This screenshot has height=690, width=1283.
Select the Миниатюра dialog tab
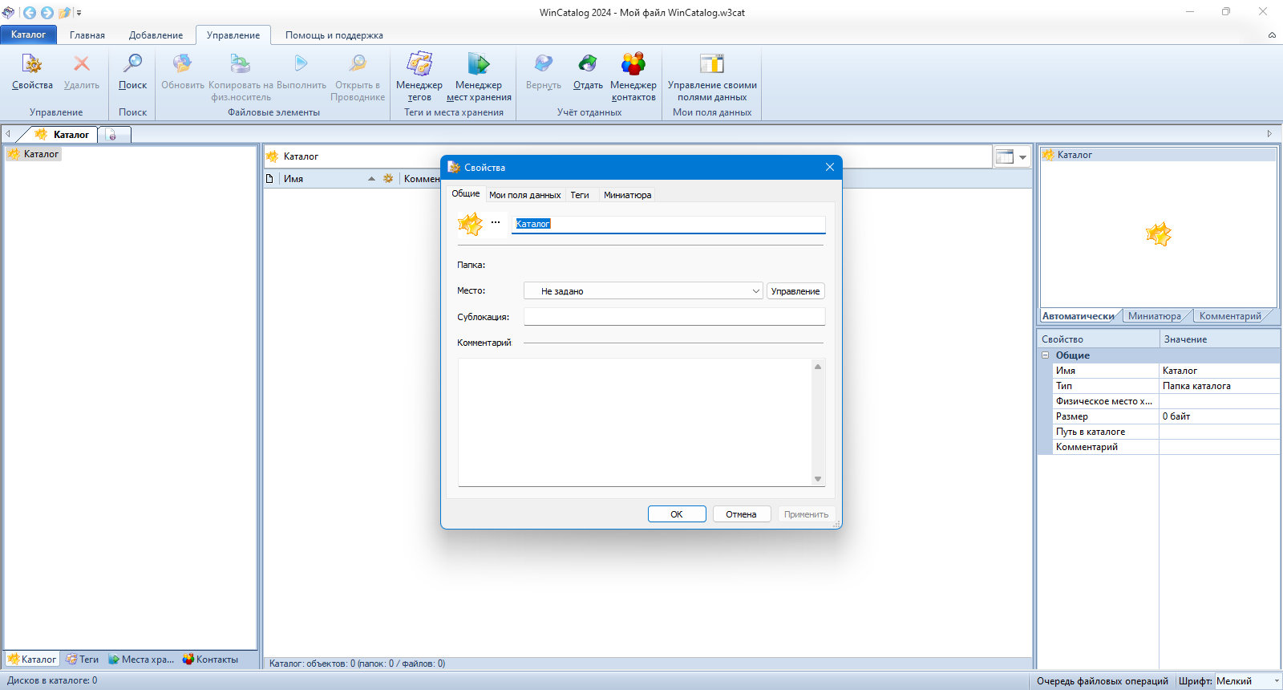(x=627, y=195)
